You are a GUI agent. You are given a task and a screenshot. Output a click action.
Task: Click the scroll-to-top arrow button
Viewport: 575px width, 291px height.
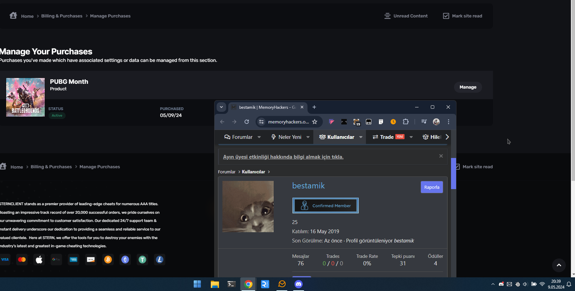pos(559,265)
